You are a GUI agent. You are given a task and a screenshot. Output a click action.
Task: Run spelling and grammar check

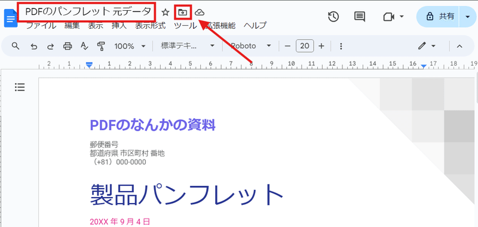click(84, 47)
